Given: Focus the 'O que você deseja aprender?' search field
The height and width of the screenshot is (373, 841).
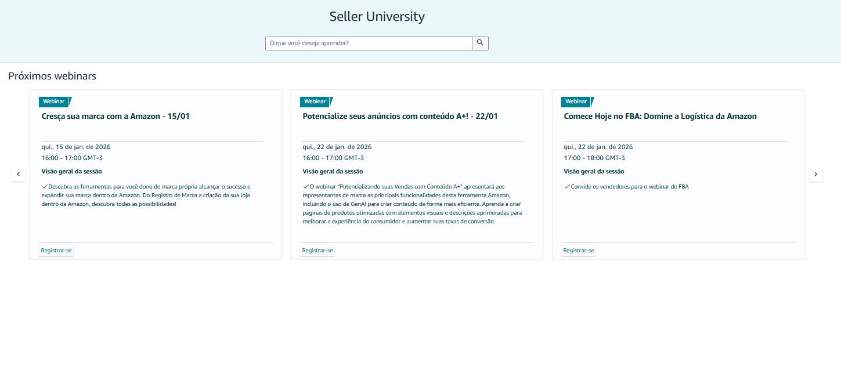Looking at the screenshot, I should click(369, 44).
